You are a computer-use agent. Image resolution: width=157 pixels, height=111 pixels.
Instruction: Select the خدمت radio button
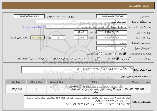coord(114,54)
